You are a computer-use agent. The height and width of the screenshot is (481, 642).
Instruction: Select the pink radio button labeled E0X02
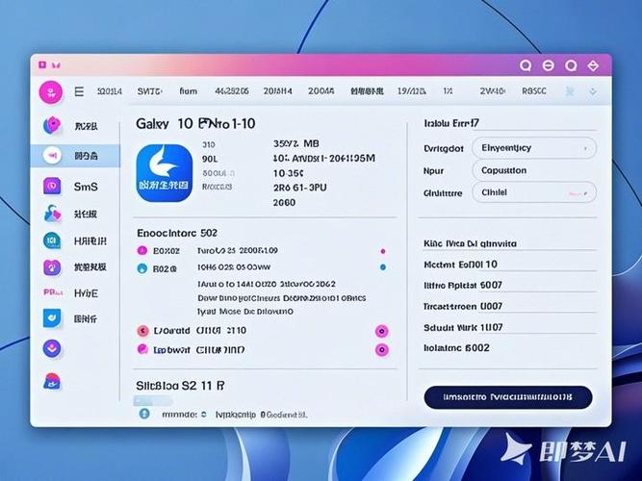click(142, 250)
